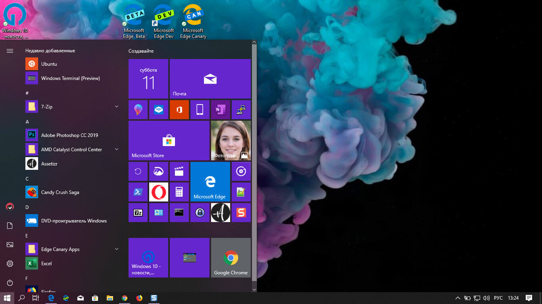542x304 pixels.
Task: Open the Фотографии photo tile
Action: (231, 141)
